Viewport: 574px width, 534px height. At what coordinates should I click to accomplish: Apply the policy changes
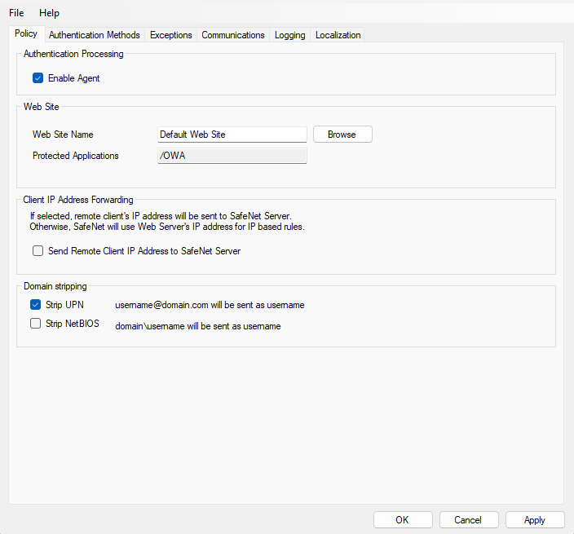pos(535,519)
